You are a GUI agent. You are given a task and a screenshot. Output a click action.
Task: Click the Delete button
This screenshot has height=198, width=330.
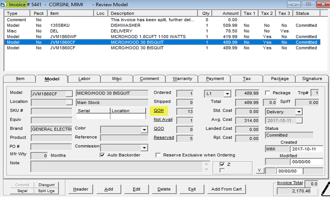pyautogui.click(x=164, y=189)
